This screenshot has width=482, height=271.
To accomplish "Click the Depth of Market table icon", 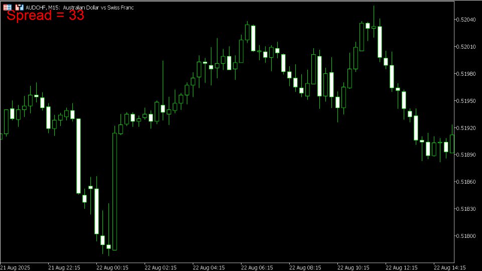I will coord(8,8).
